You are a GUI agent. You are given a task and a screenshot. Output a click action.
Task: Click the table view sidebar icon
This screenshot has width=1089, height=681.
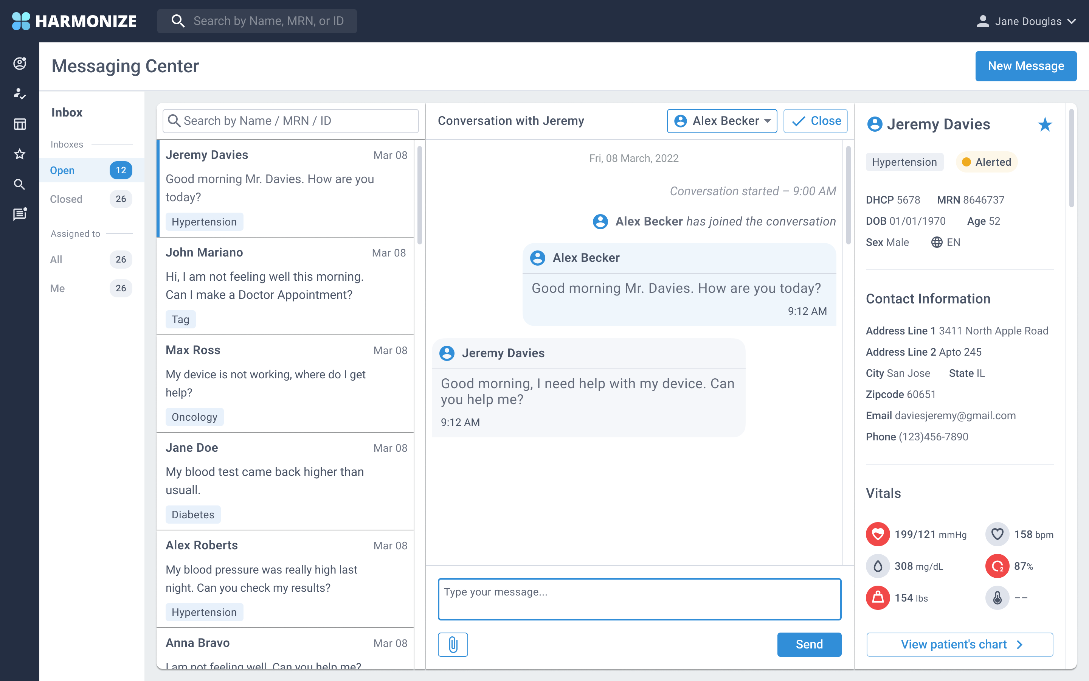click(x=19, y=124)
